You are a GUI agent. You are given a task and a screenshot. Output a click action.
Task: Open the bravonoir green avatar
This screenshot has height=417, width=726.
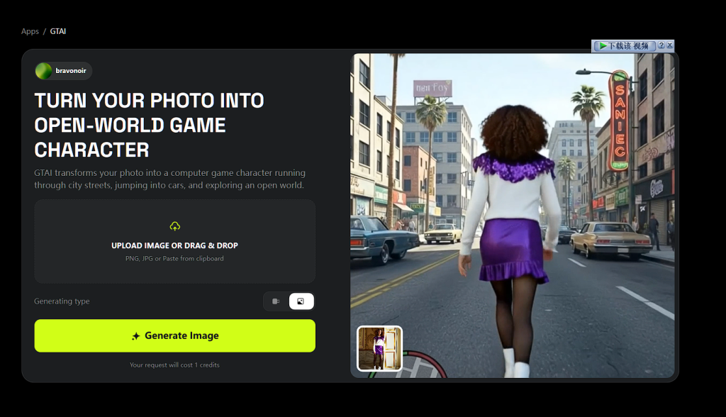[43, 71]
